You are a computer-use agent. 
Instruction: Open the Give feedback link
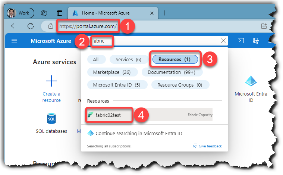210,146
